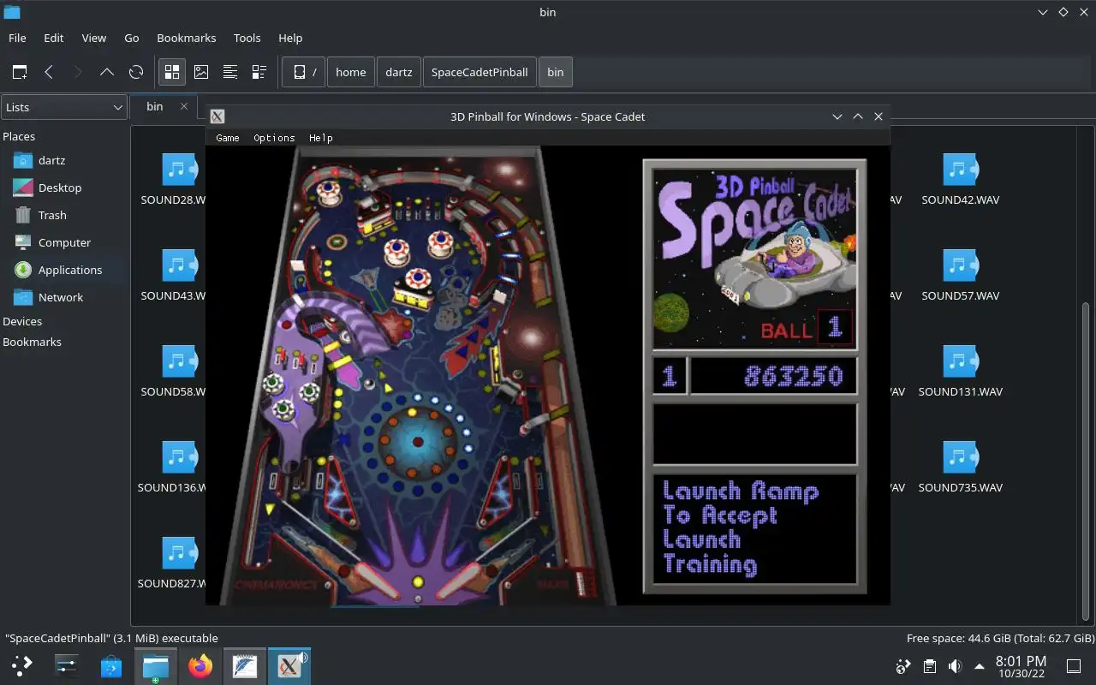Navigate to the SpaceCadetPinball breadcrumb

(x=479, y=72)
